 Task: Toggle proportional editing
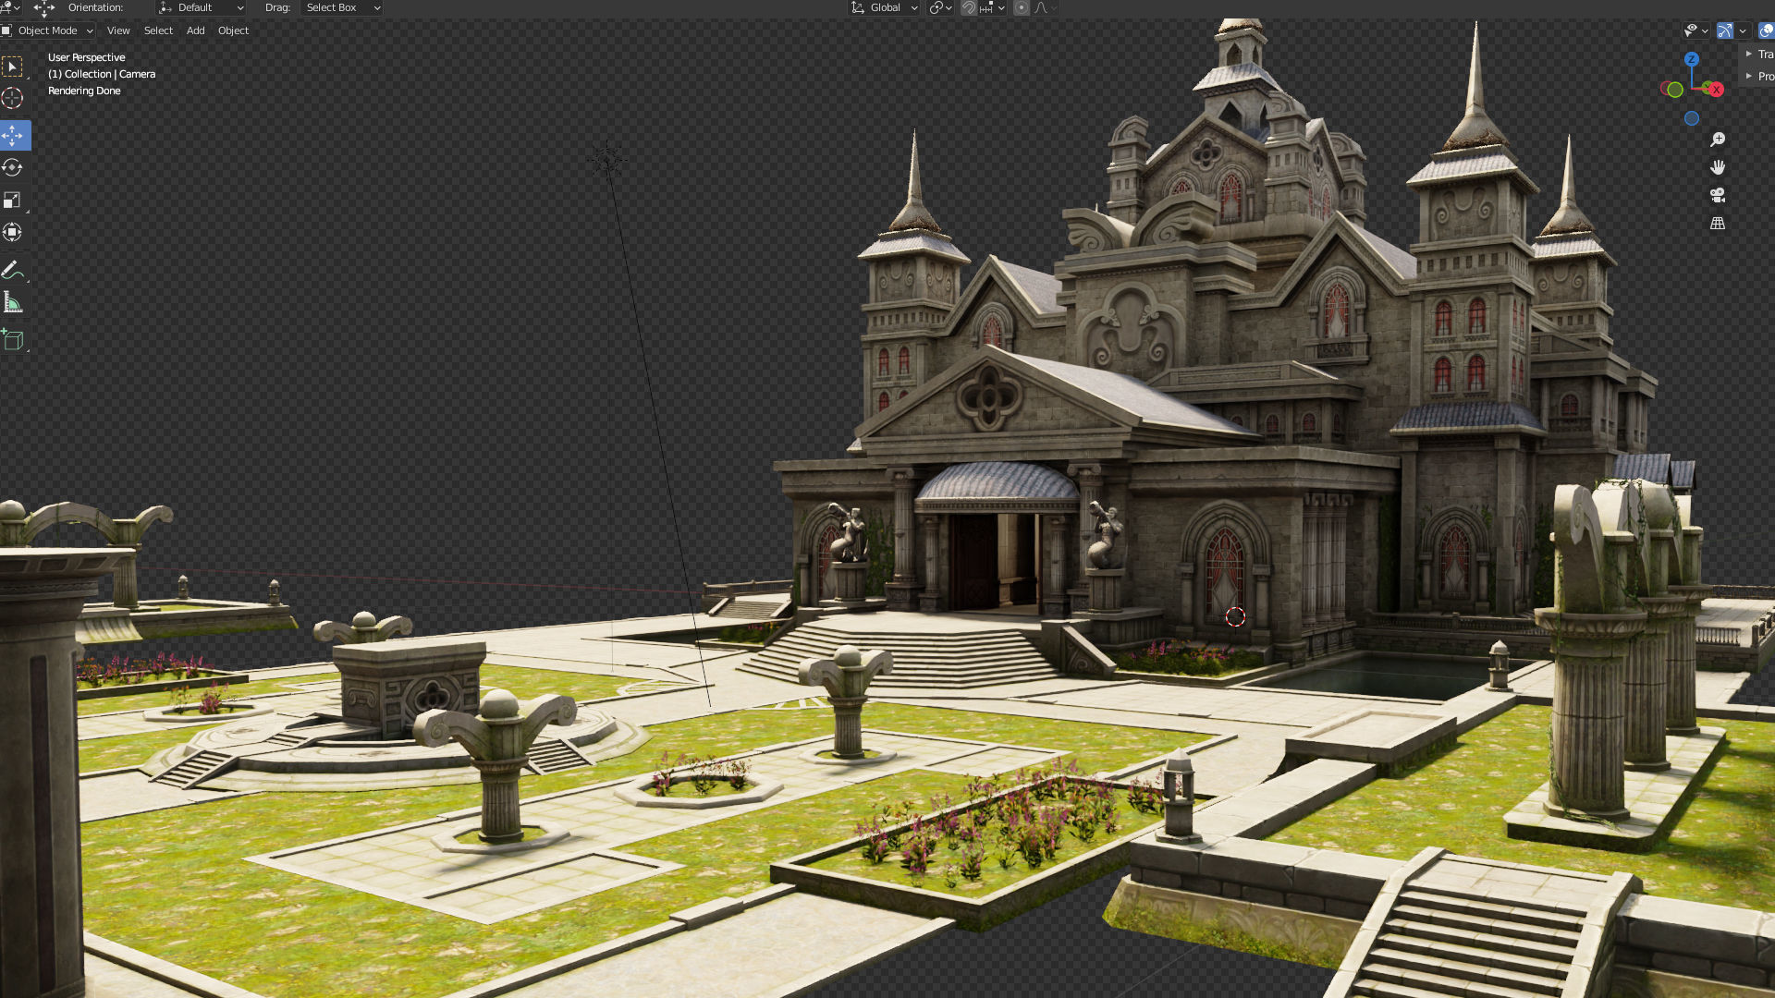(x=1022, y=7)
